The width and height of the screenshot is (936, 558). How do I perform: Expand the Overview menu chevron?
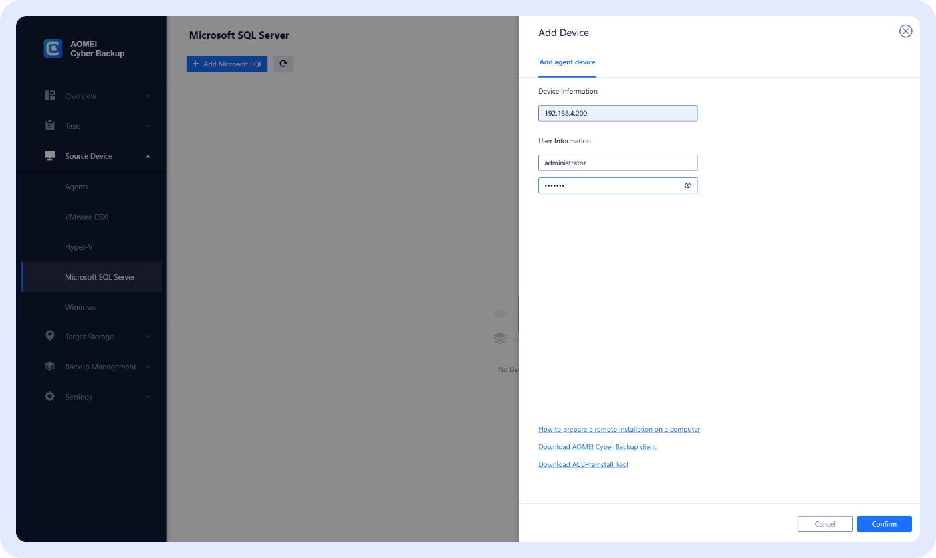(148, 96)
